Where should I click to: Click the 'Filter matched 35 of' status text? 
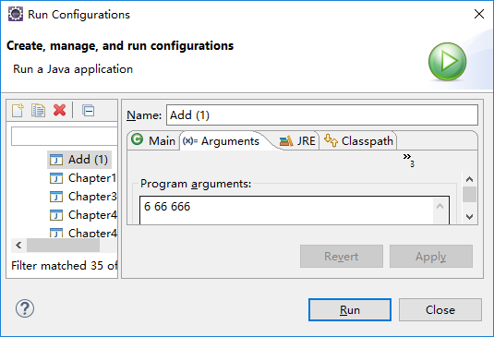coord(65,266)
